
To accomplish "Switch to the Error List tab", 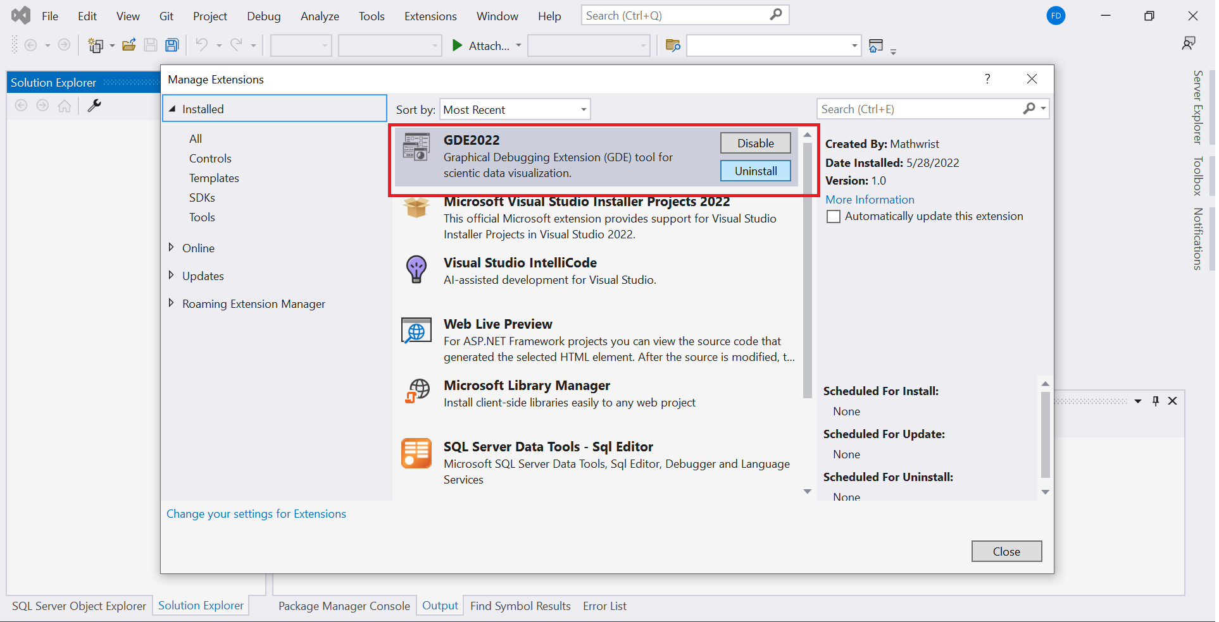I will pyautogui.click(x=604, y=606).
